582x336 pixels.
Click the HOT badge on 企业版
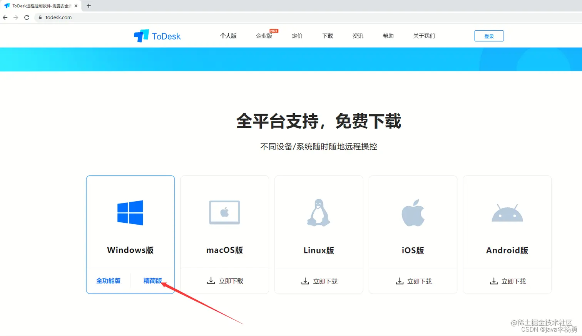point(274,31)
